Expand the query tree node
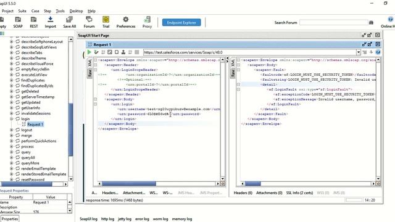The width and height of the screenshot is (395, 222). [11, 152]
